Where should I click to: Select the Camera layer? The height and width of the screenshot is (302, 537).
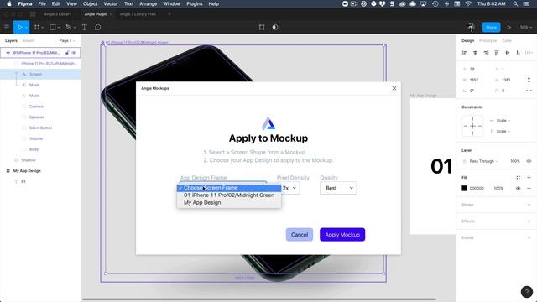pos(40,107)
